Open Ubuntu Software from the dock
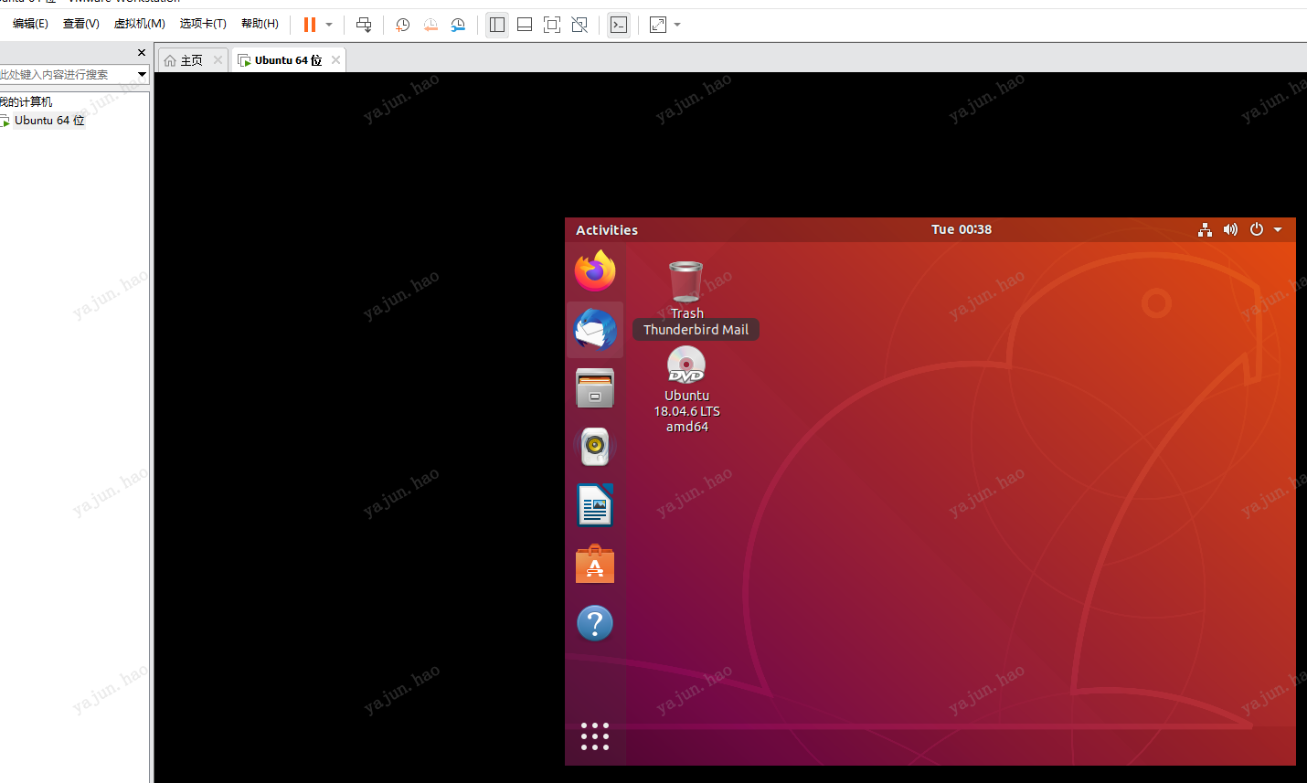The image size is (1307, 783). tap(595, 564)
